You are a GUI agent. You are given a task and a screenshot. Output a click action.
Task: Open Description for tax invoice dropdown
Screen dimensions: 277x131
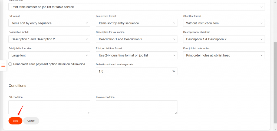137,39
